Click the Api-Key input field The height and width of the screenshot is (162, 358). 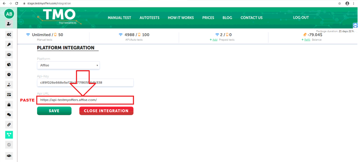click(85, 83)
